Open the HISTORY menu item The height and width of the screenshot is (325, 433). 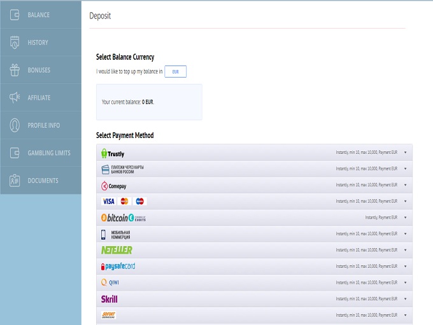[41, 43]
